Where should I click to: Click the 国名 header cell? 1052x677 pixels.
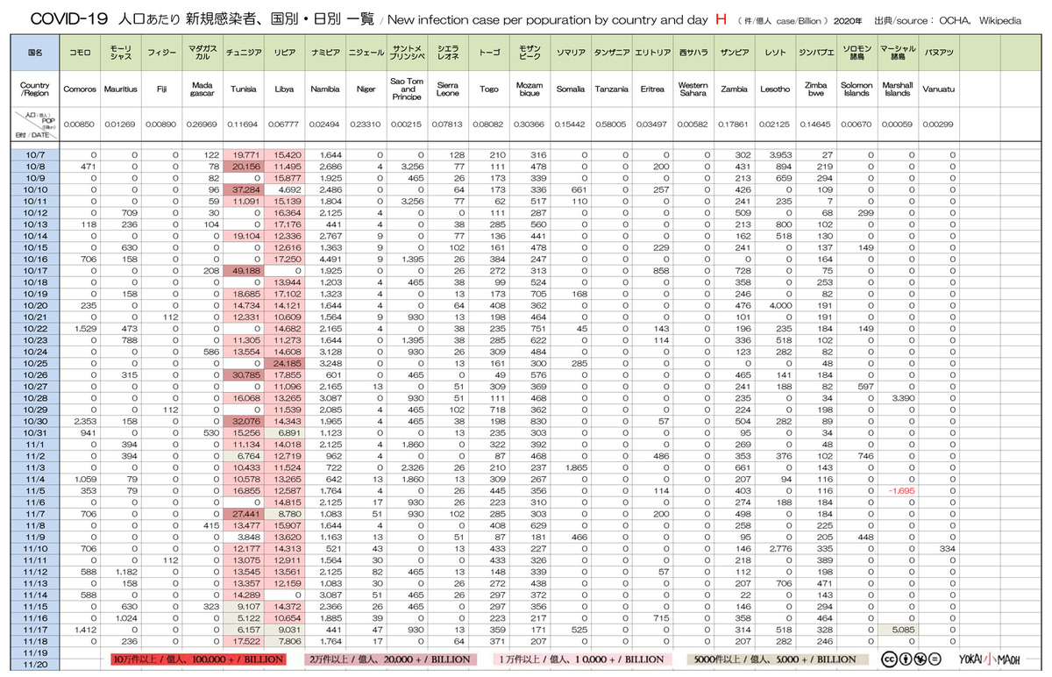35,53
